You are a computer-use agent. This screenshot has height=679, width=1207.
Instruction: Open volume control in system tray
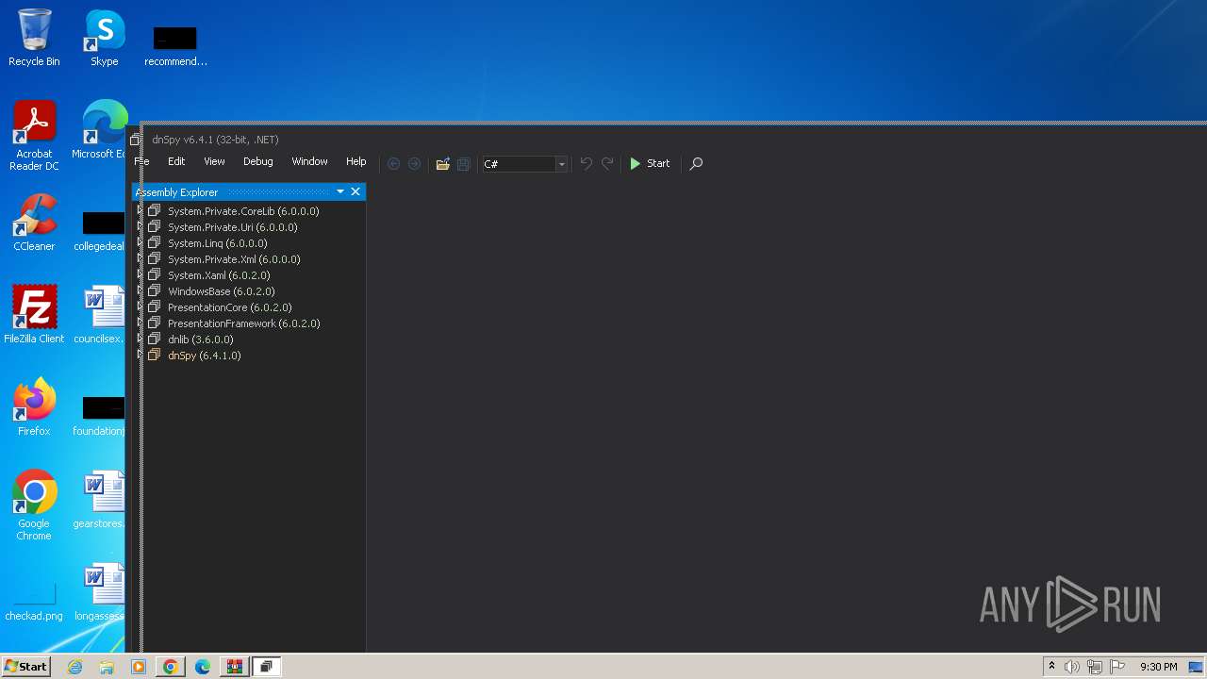[1072, 667]
